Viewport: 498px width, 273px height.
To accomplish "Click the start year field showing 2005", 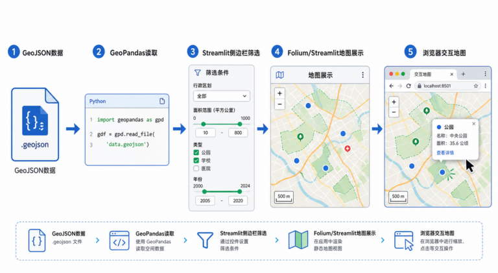I will [205, 200].
